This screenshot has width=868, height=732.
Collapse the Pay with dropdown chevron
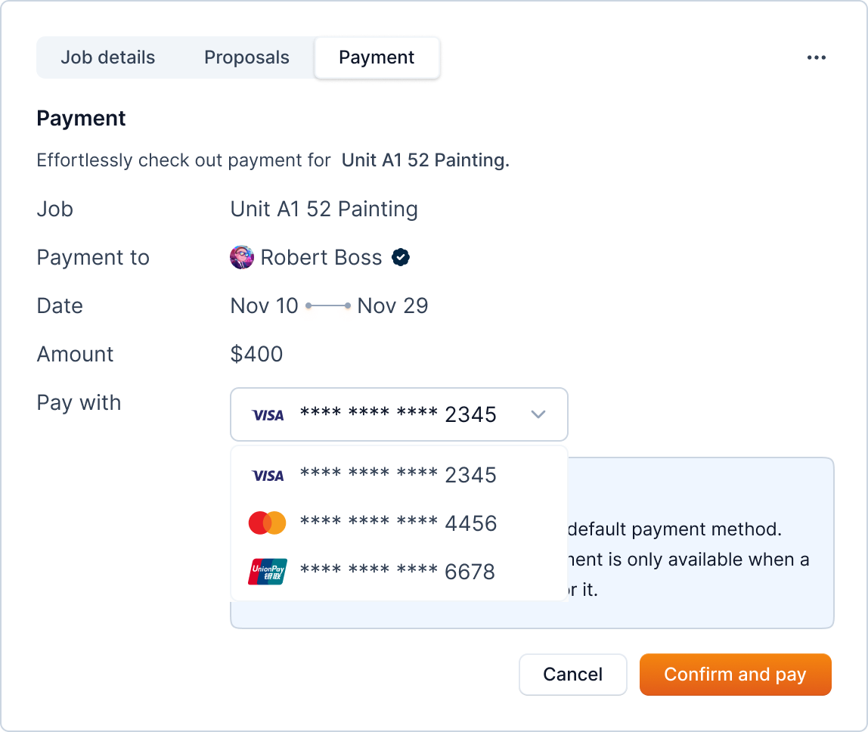[538, 414]
